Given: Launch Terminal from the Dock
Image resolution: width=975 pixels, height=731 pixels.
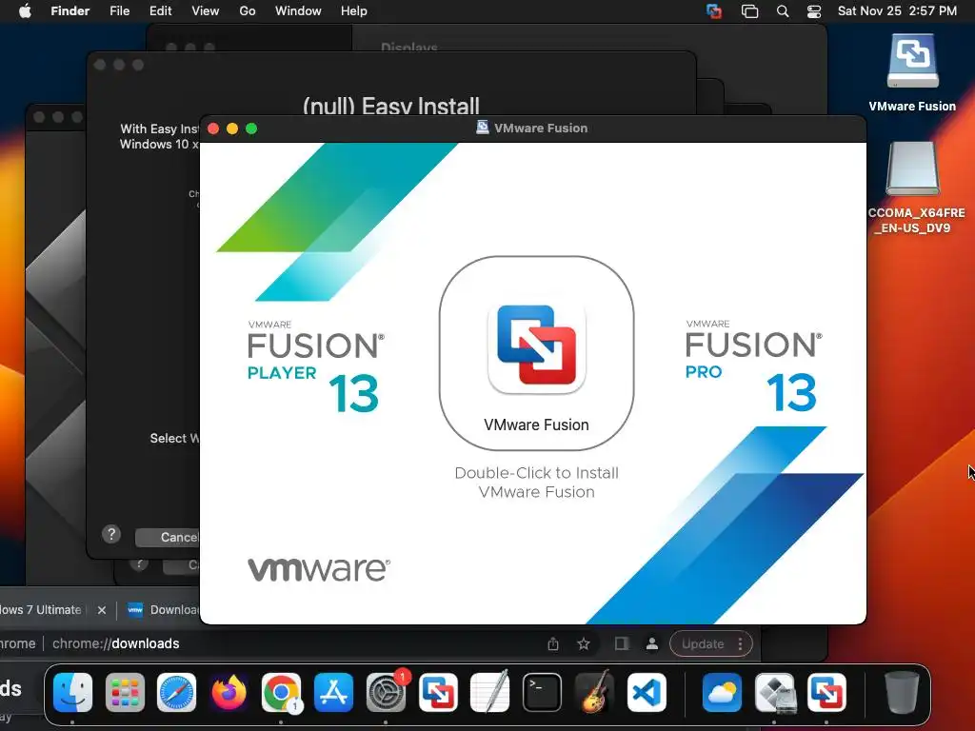Looking at the screenshot, I should click(542, 692).
